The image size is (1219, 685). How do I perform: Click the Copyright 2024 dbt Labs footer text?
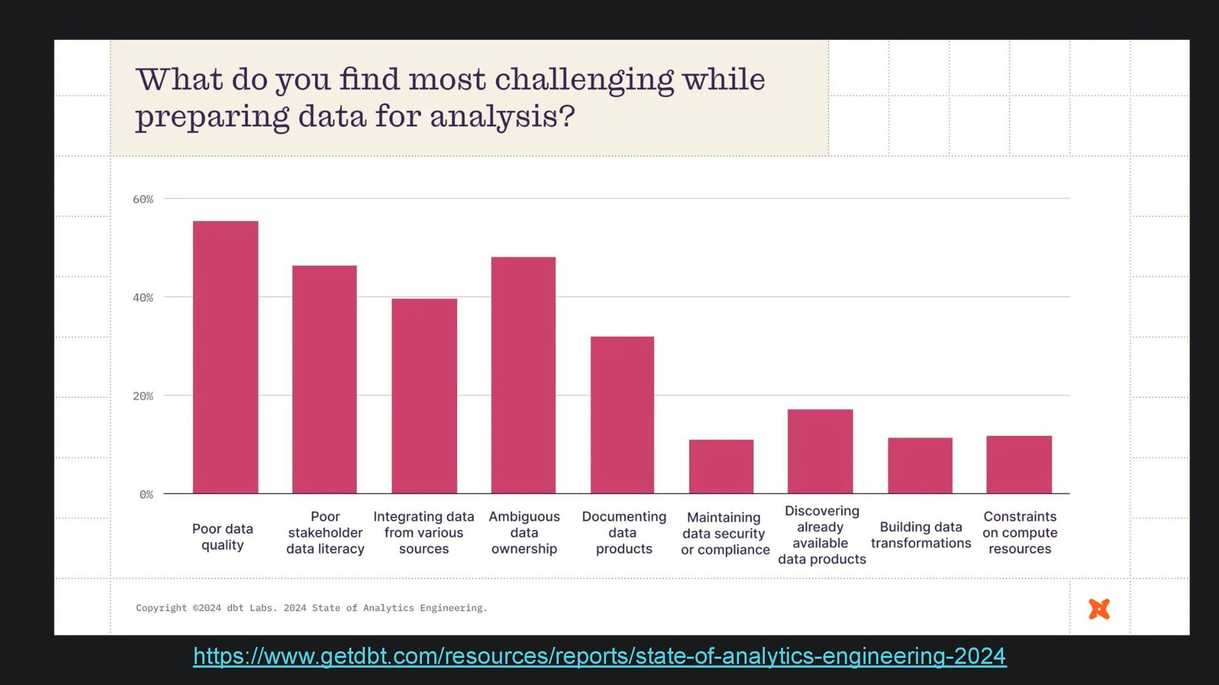pyautogui.click(x=312, y=608)
